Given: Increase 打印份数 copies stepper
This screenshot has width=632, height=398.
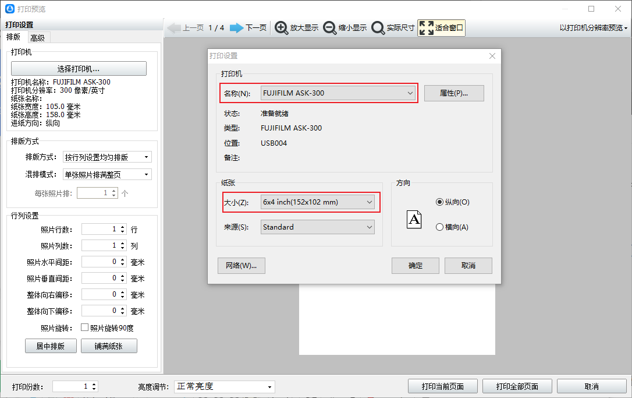Looking at the screenshot, I should point(94,384).
